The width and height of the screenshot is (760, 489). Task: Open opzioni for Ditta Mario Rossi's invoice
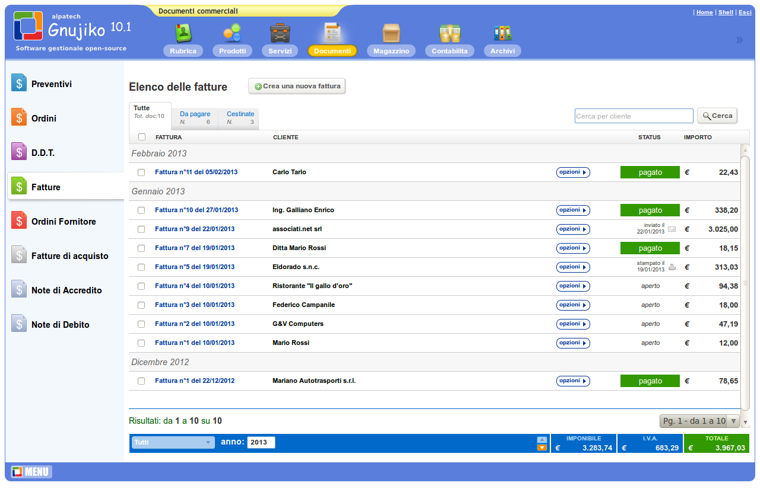pyautogui.click(x=572, y=248)
